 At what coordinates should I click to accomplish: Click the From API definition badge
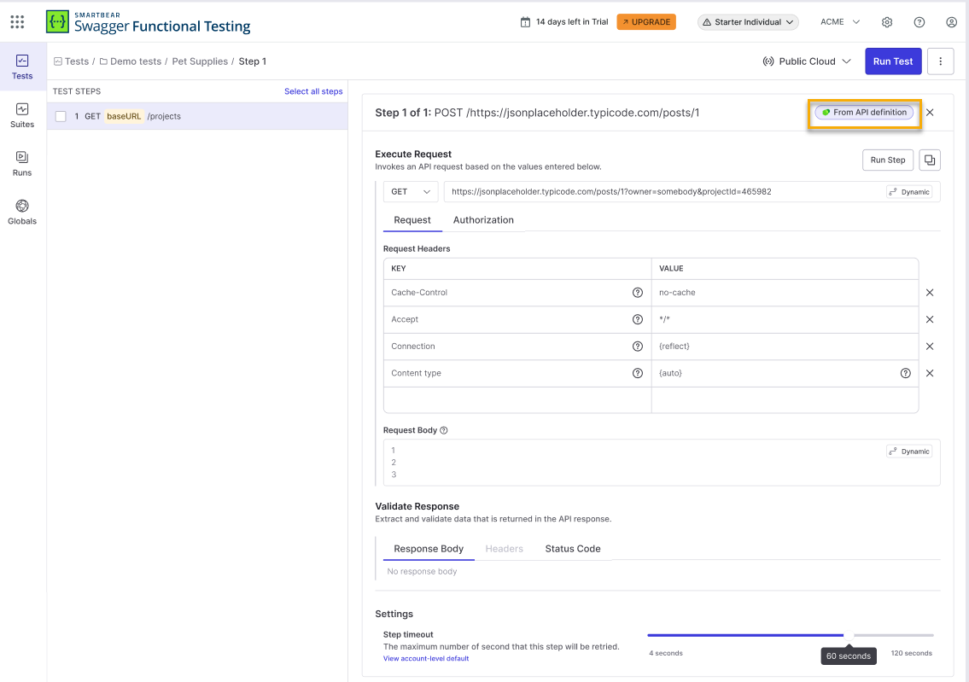(864, 113)
